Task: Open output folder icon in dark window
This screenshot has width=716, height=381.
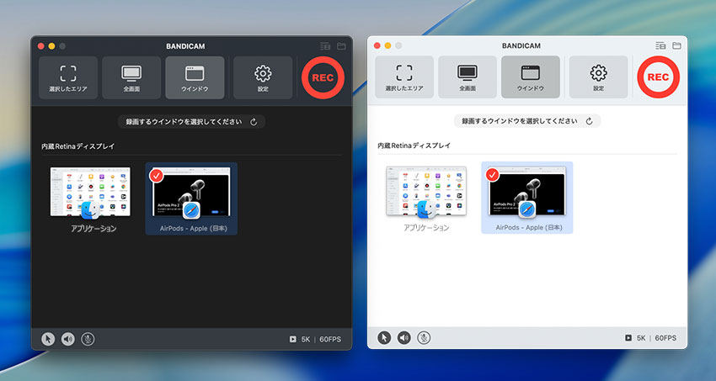Action: tap(342, 46)
